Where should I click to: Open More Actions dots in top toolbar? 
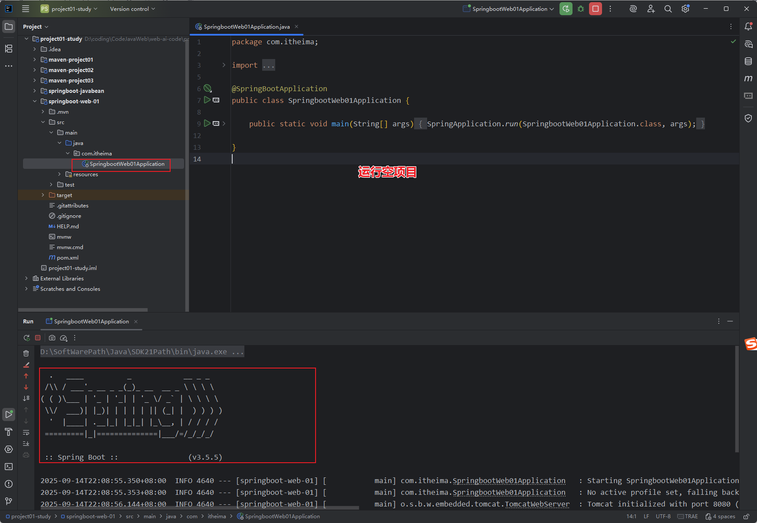[610, 9]
